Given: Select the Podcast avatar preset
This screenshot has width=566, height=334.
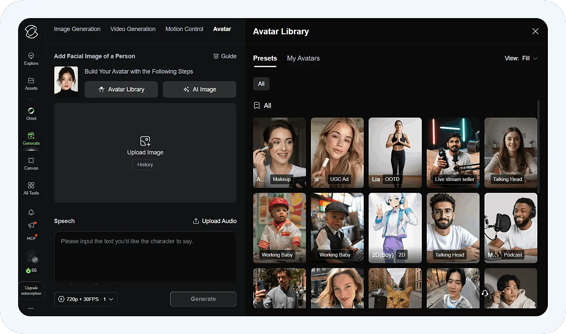Looking at the screenshot, I should tap(511, 228).
